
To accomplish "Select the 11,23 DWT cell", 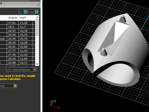I will tap(25, 55).
